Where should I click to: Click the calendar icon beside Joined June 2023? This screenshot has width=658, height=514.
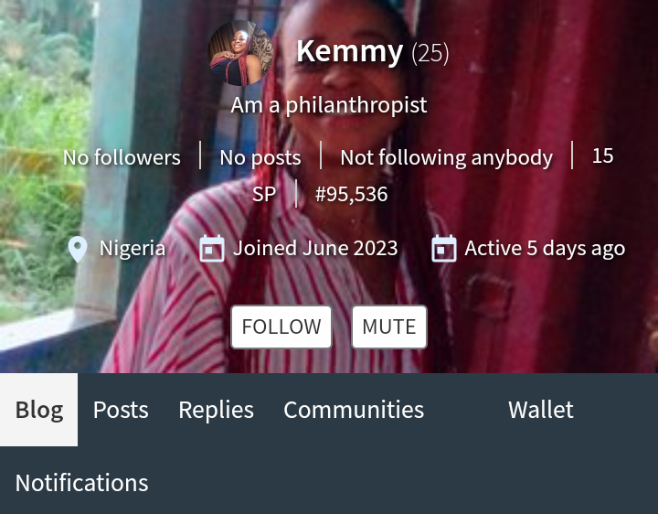pos(211,249)
